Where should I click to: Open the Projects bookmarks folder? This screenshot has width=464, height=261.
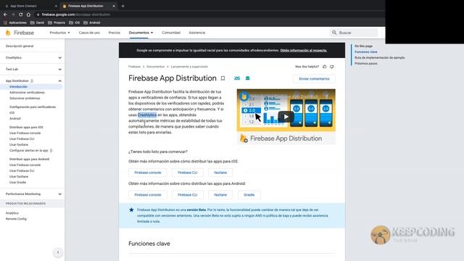coord(57,22)
